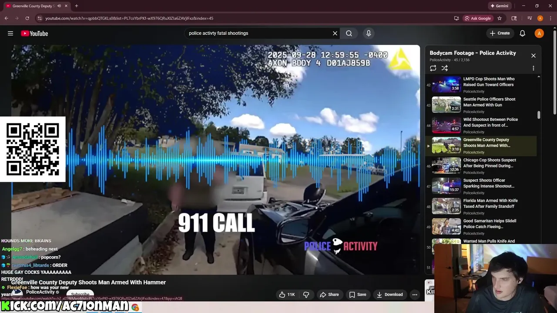
Task: Like the video with 11K likes
Action: [x=288, y=295]
